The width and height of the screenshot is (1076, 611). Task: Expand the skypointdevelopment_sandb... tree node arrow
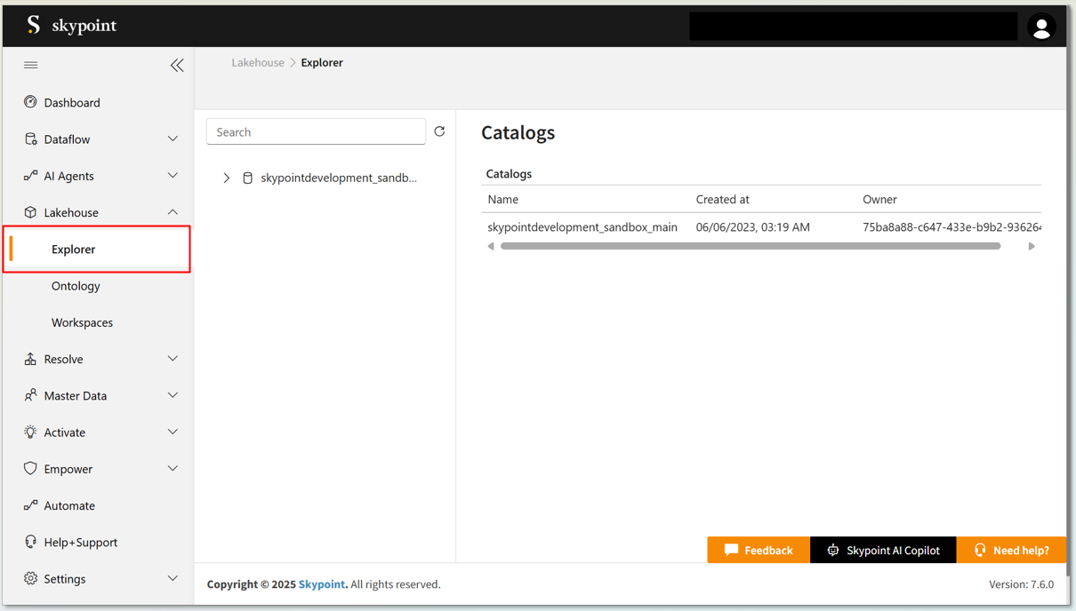pyautogui.click(x=227, y=178)
